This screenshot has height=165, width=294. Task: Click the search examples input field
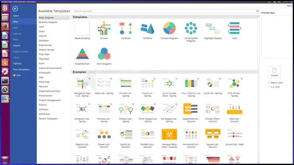click(165, 11)
